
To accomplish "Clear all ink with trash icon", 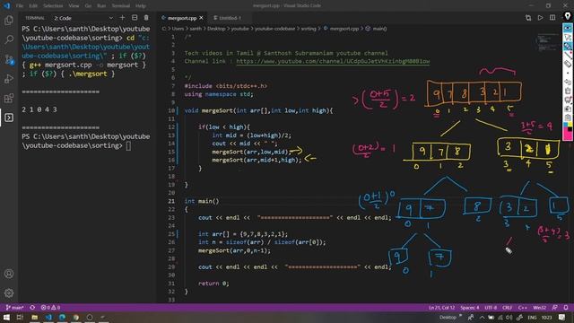I will point(568,91).
